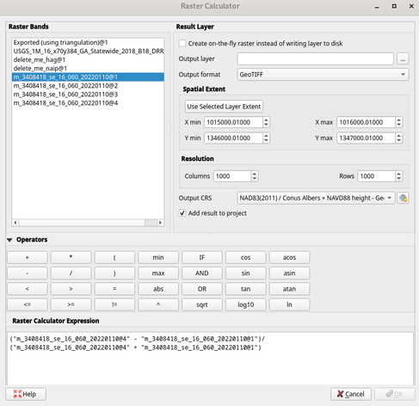Screen dimensions: 419x406
Task: Enable on-the-fly raster checkbox
Action: pos(182,43)
